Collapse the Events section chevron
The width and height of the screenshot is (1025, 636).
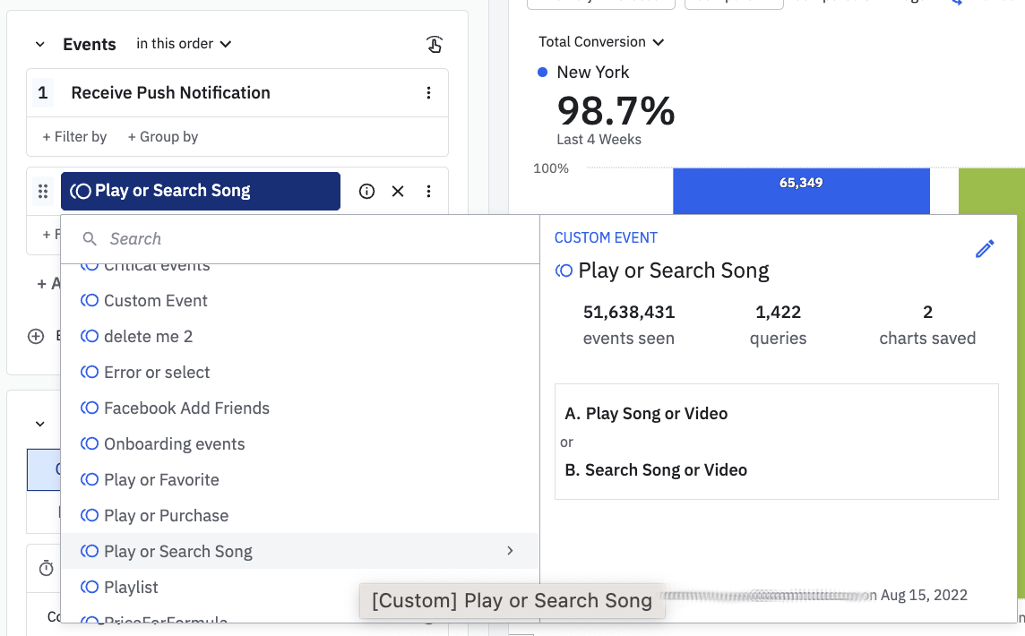coord(39,45)
